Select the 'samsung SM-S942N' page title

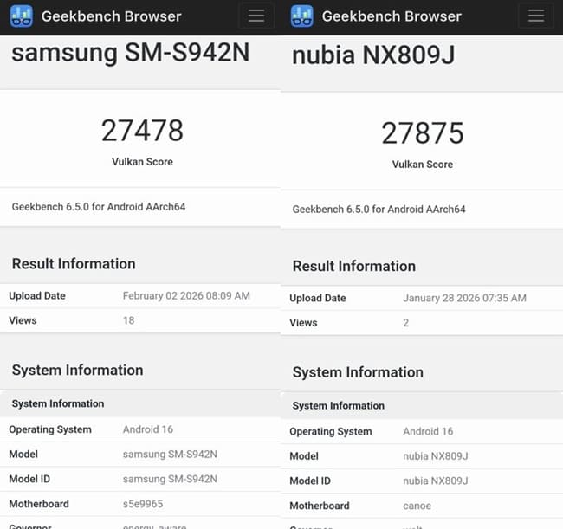130,53
